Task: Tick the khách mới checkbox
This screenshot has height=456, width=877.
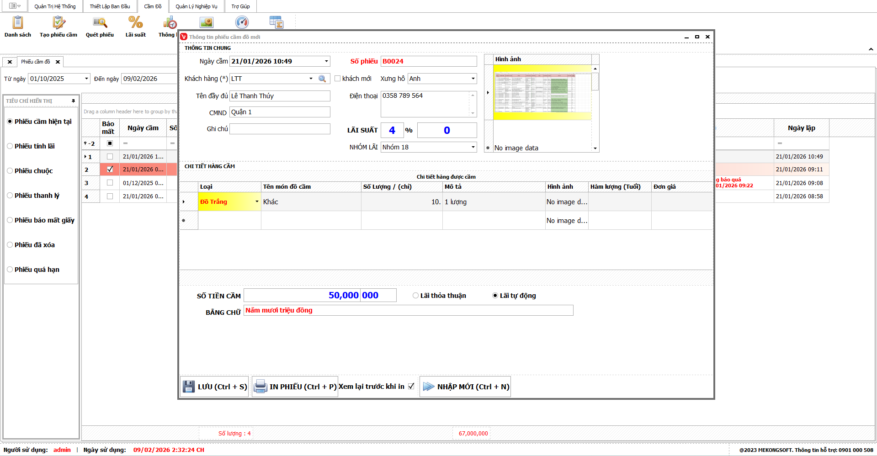Action: 338,79
